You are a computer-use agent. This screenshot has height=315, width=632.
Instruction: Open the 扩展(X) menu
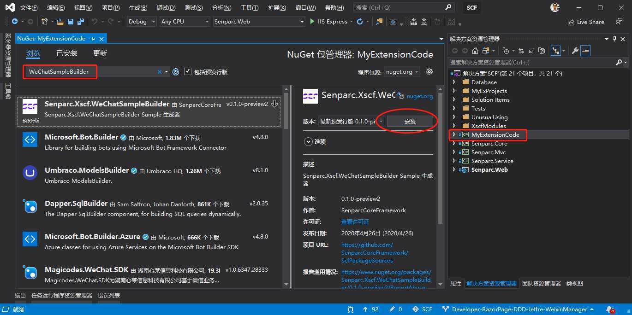[x=277, y=8]
